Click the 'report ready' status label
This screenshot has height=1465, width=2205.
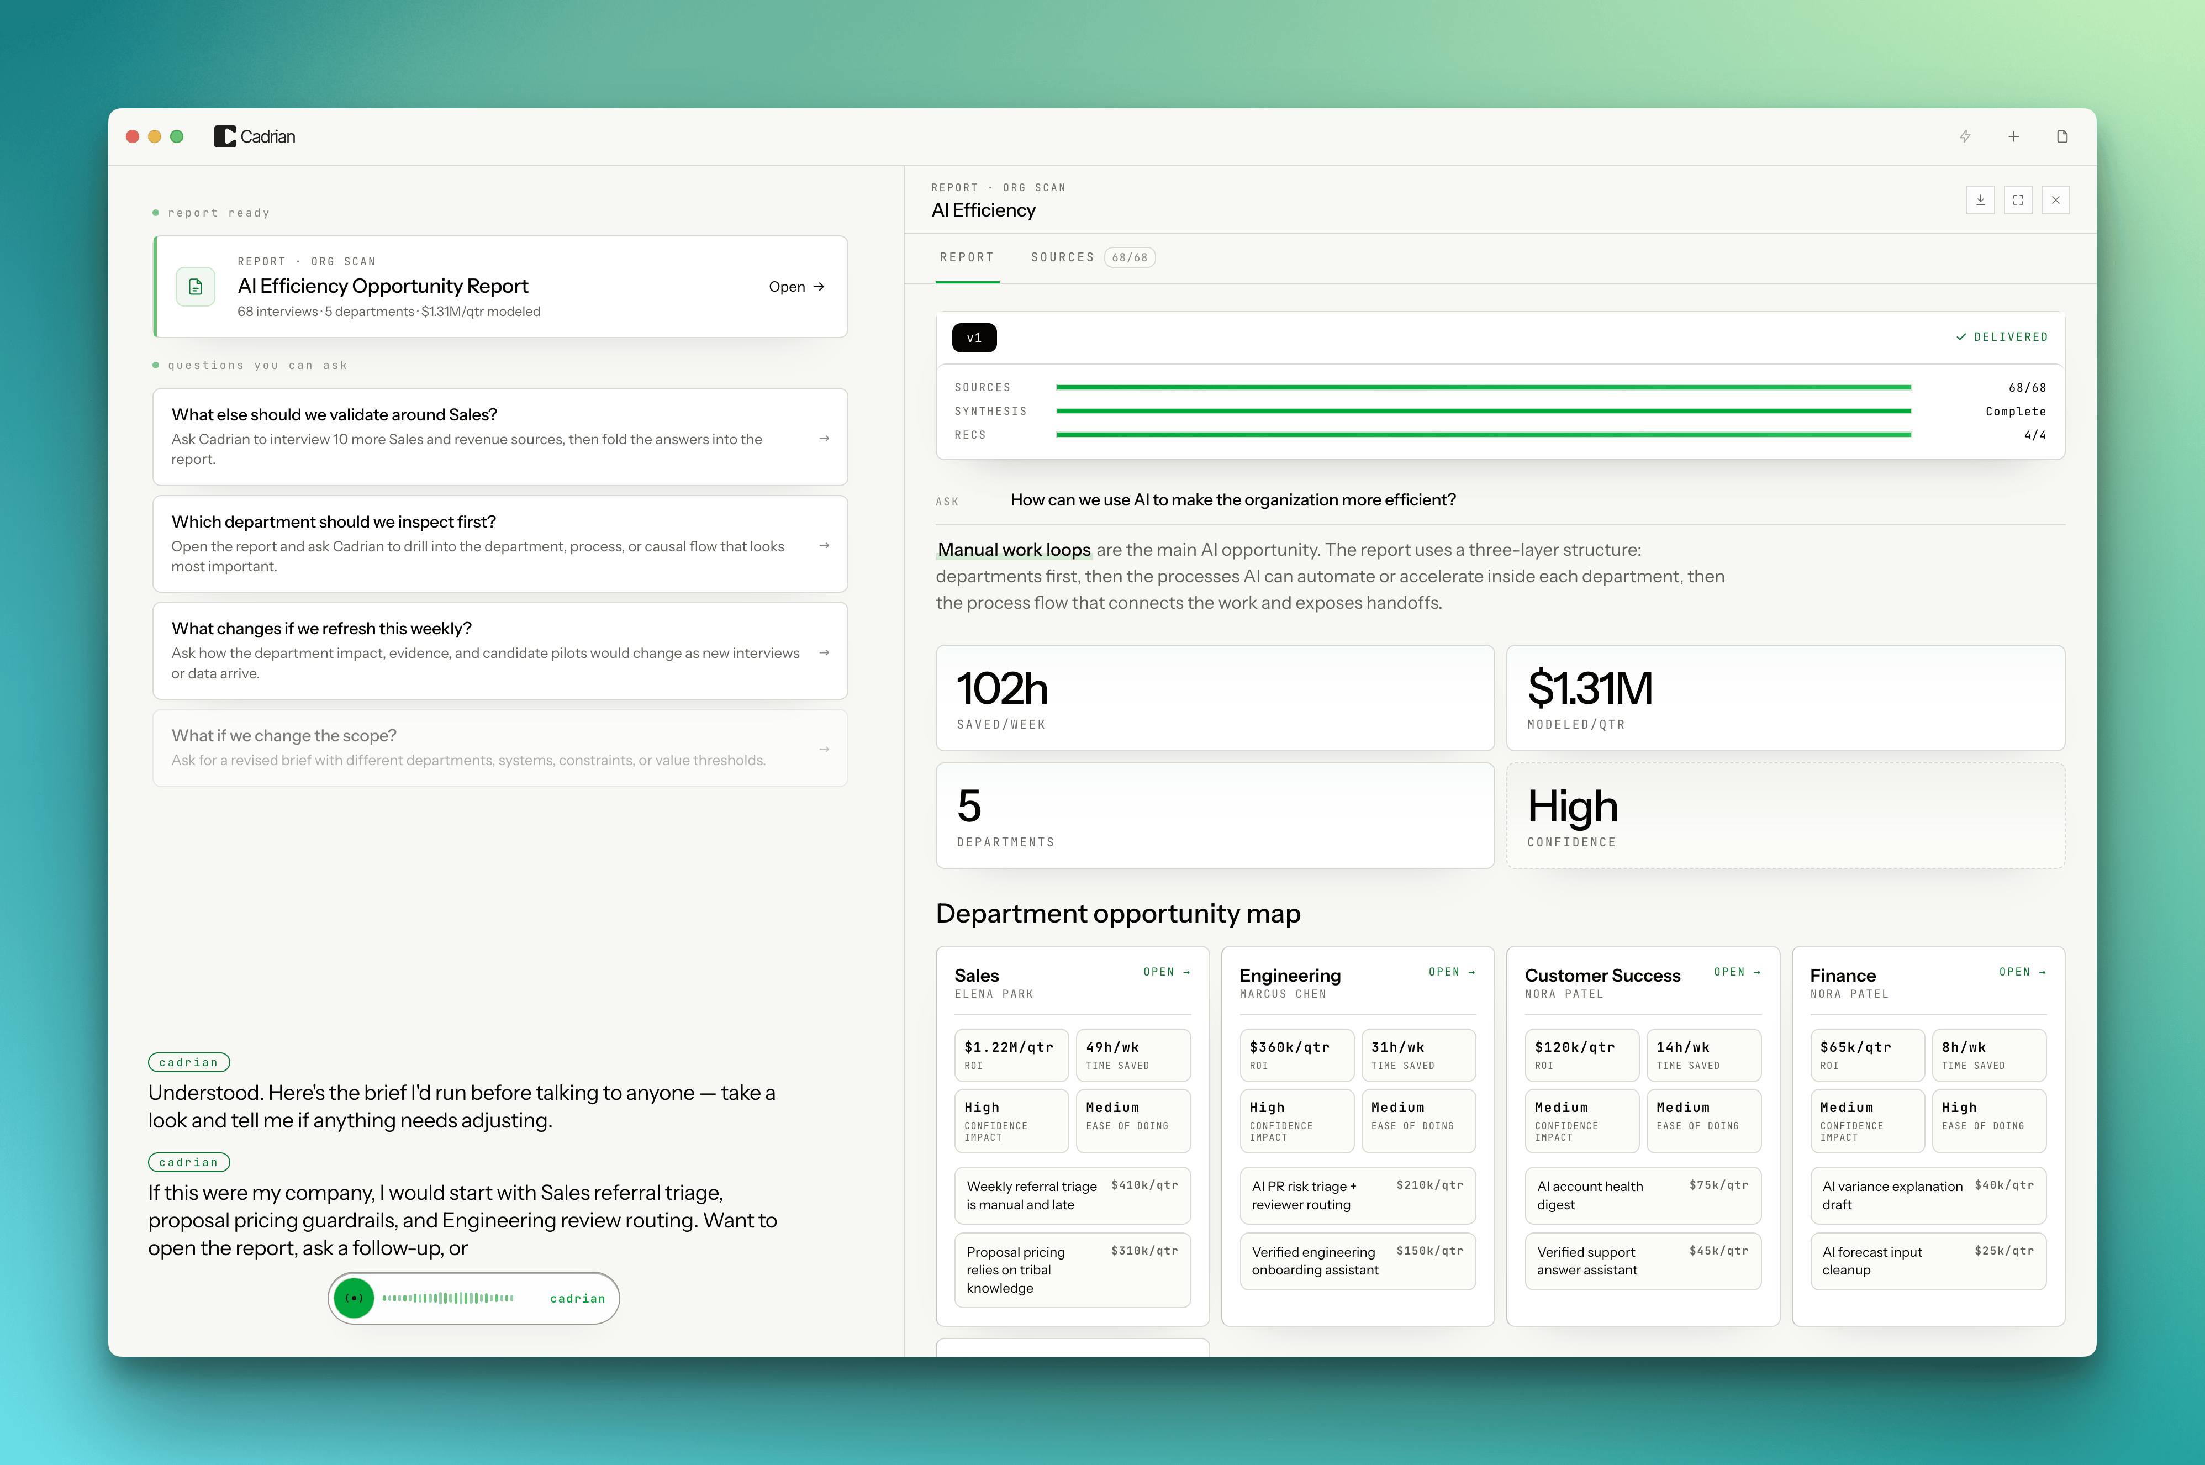tap(219, 213)
